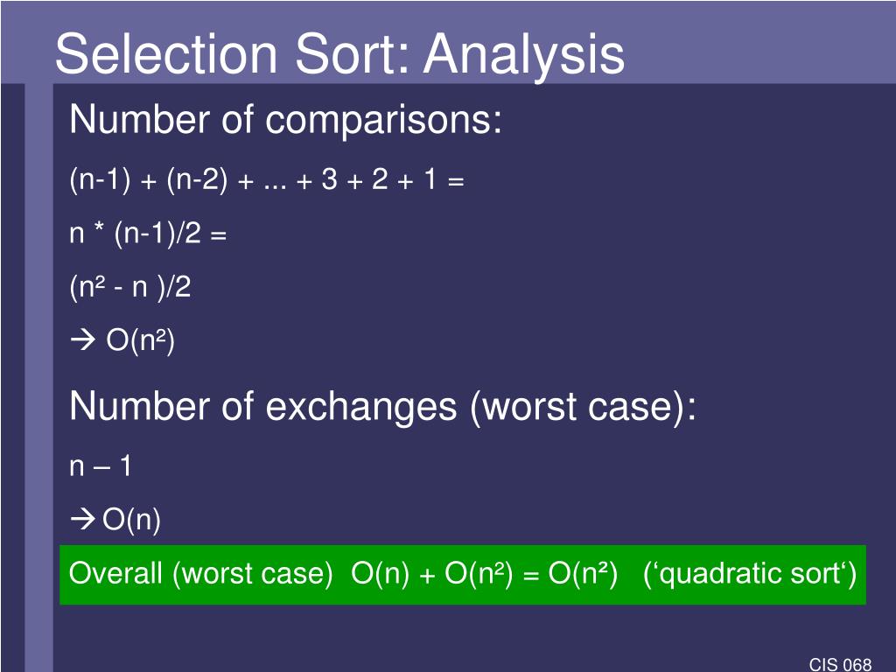
Task: Click the arrow before O(n²)
Action: tap(83, 340)
